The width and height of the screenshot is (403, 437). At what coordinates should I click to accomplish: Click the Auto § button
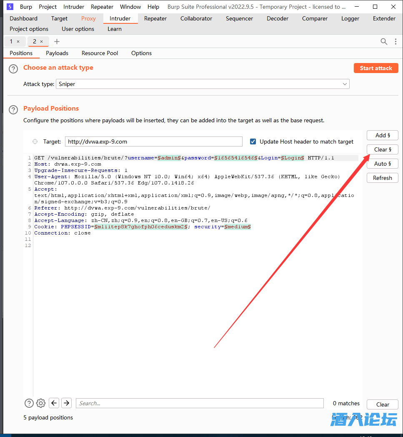383,164
